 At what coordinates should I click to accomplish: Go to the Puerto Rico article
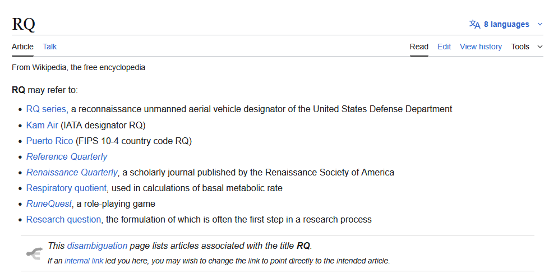click(x=49, y=141)
